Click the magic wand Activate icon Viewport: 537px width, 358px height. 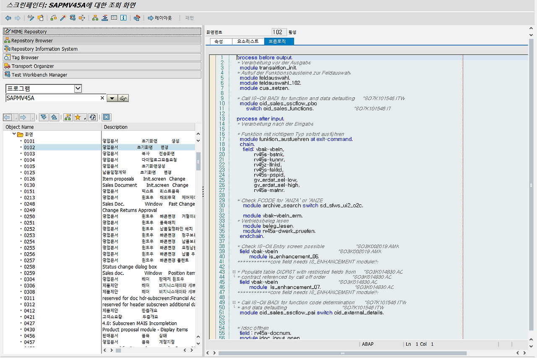[x=63, y=18]
